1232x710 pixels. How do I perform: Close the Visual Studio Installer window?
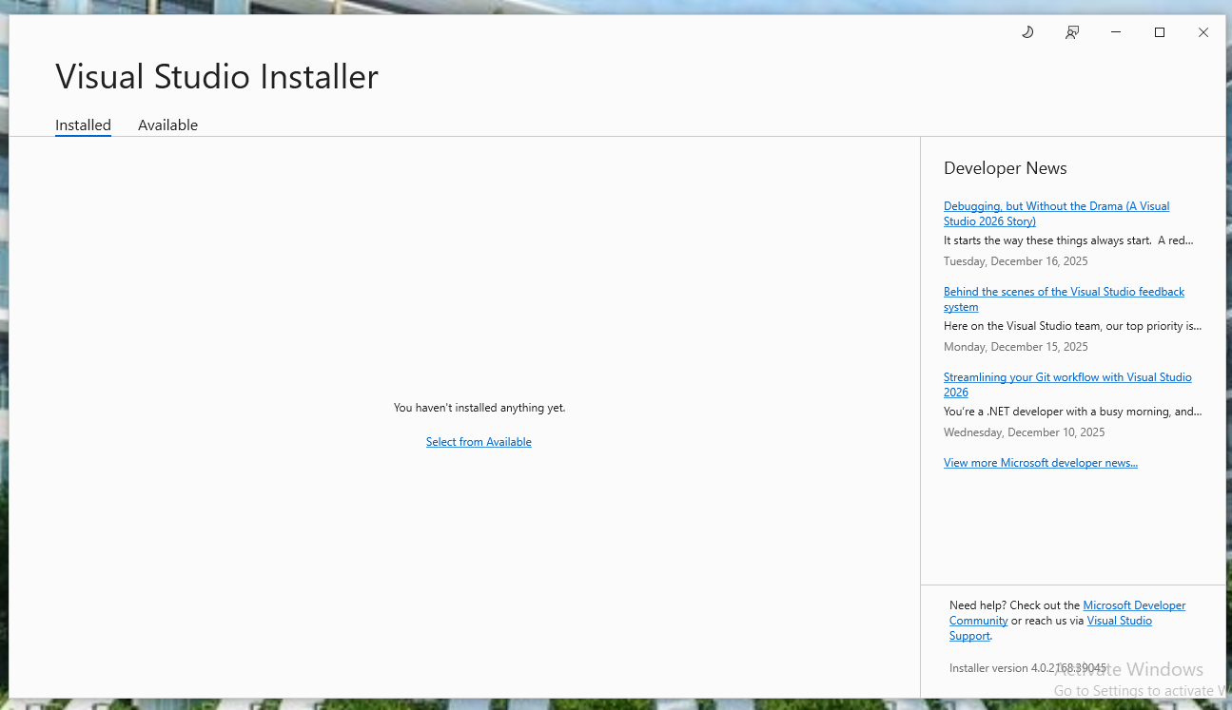tap(1203, 32)
